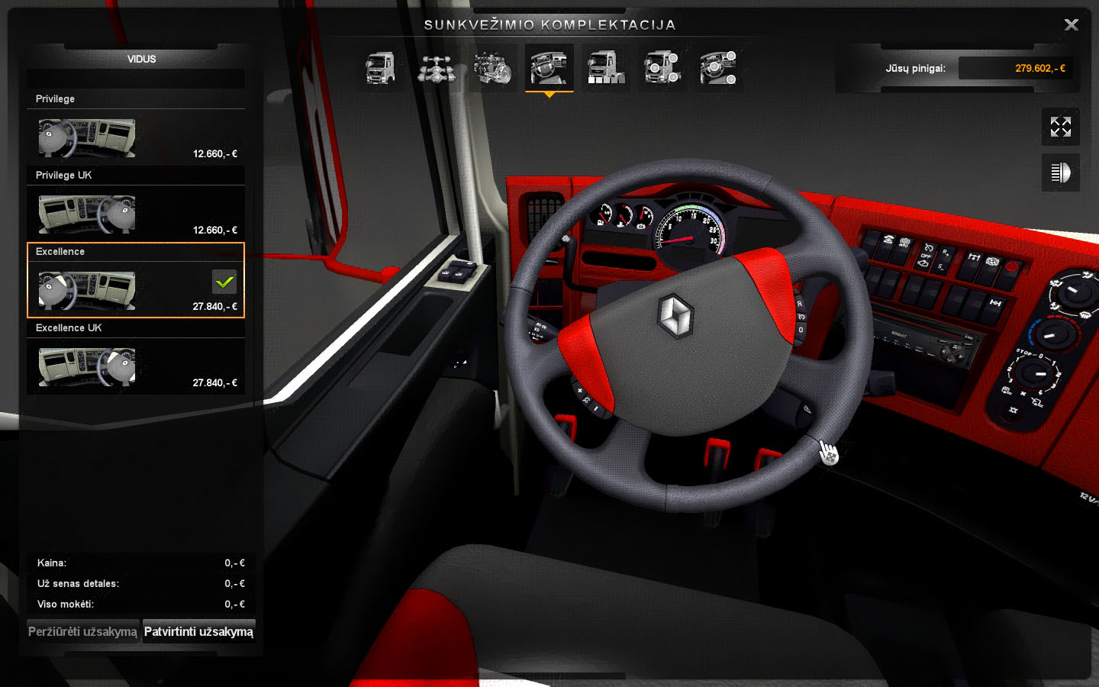Choose the Privilege UK interior option
This screenshot has height=687, width=1099.
[x=87, y=214]
